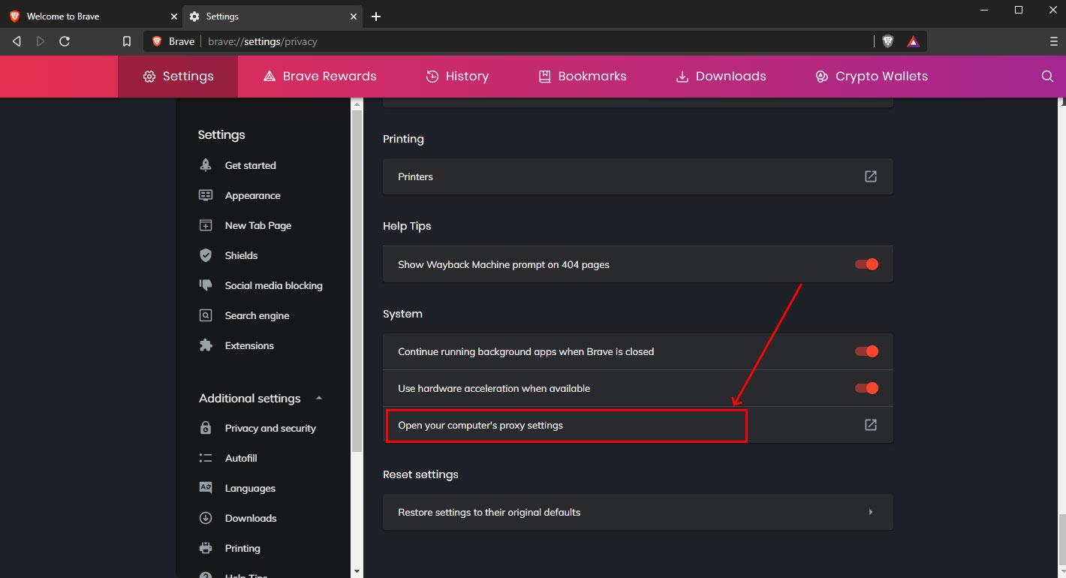Open Brave Rewards in top navigation
This screenshot has width=1066, height=578.
(x=320, y=76)
